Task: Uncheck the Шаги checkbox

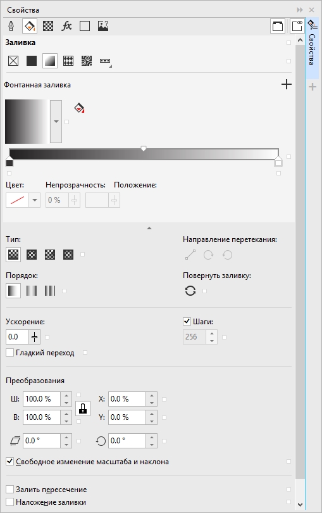Action: [x=187, y=322]
